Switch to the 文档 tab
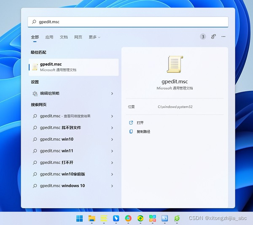The height and width of the screenshot is (225, 253). [x=64, y=37]
